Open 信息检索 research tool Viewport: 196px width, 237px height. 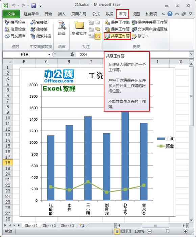click(15, 29)
